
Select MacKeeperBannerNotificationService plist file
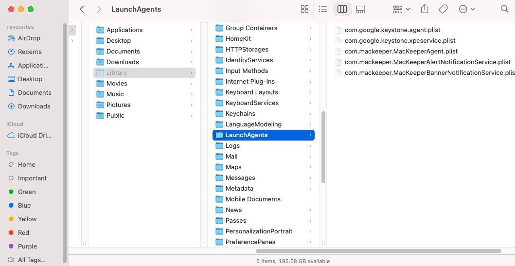coord(425,73)
